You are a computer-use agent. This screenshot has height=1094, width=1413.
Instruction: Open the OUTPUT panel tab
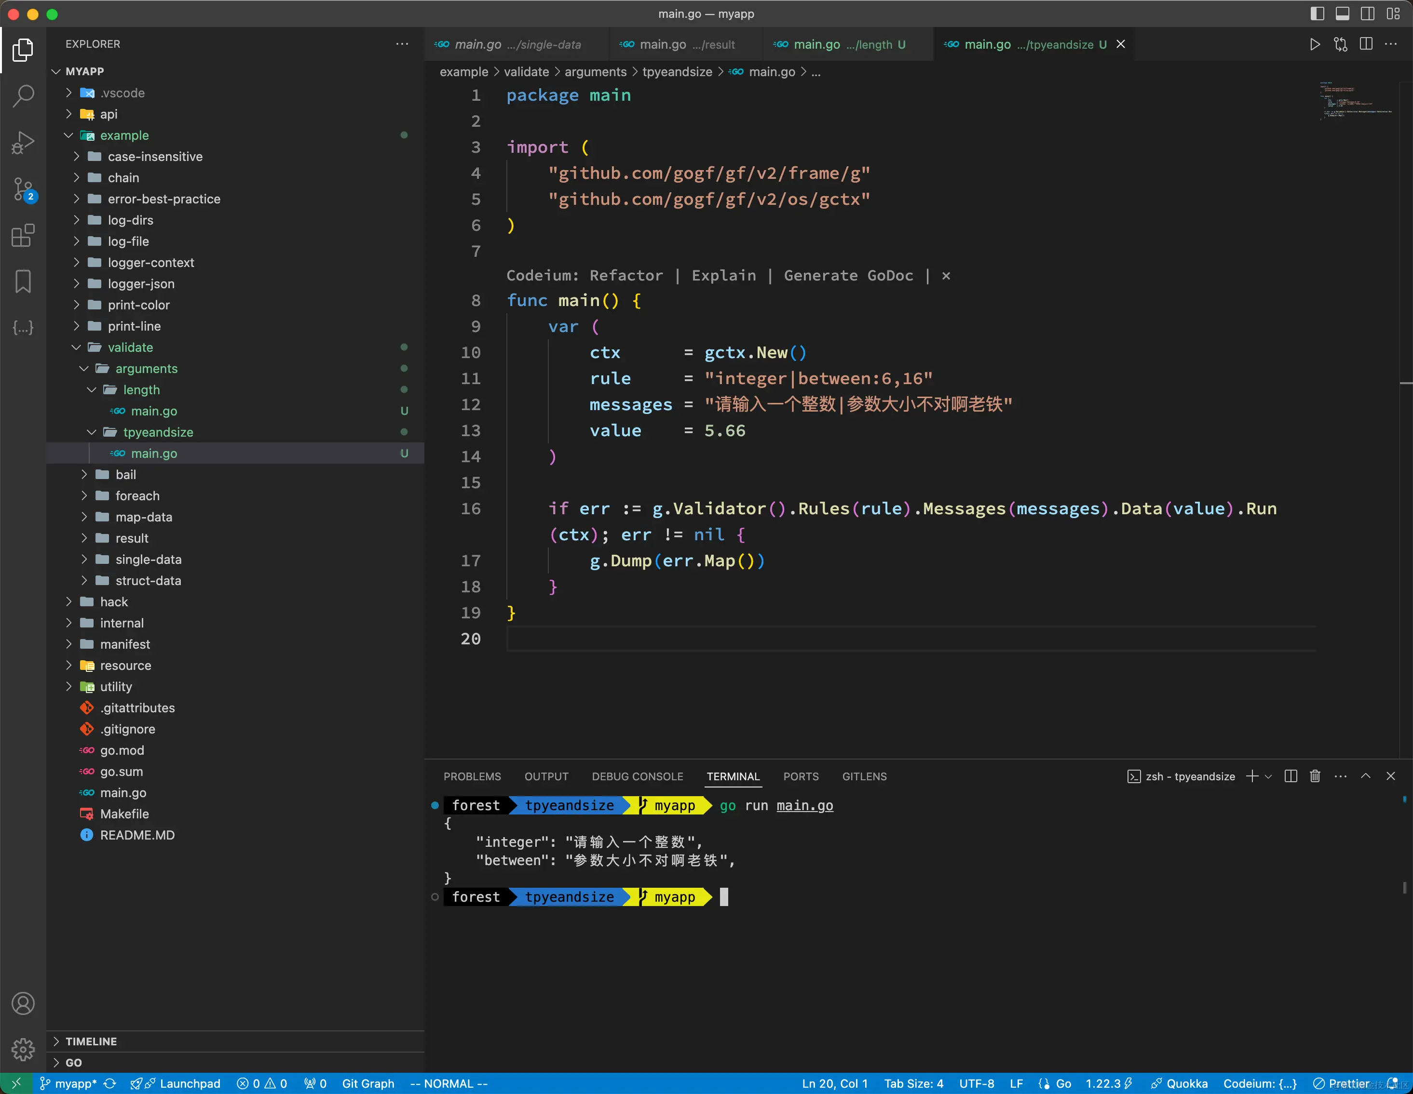(x=546, y=776)
